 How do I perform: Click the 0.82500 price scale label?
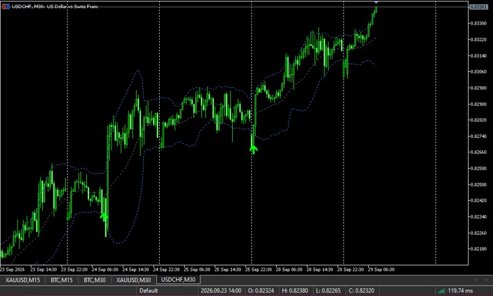point(479,185)
